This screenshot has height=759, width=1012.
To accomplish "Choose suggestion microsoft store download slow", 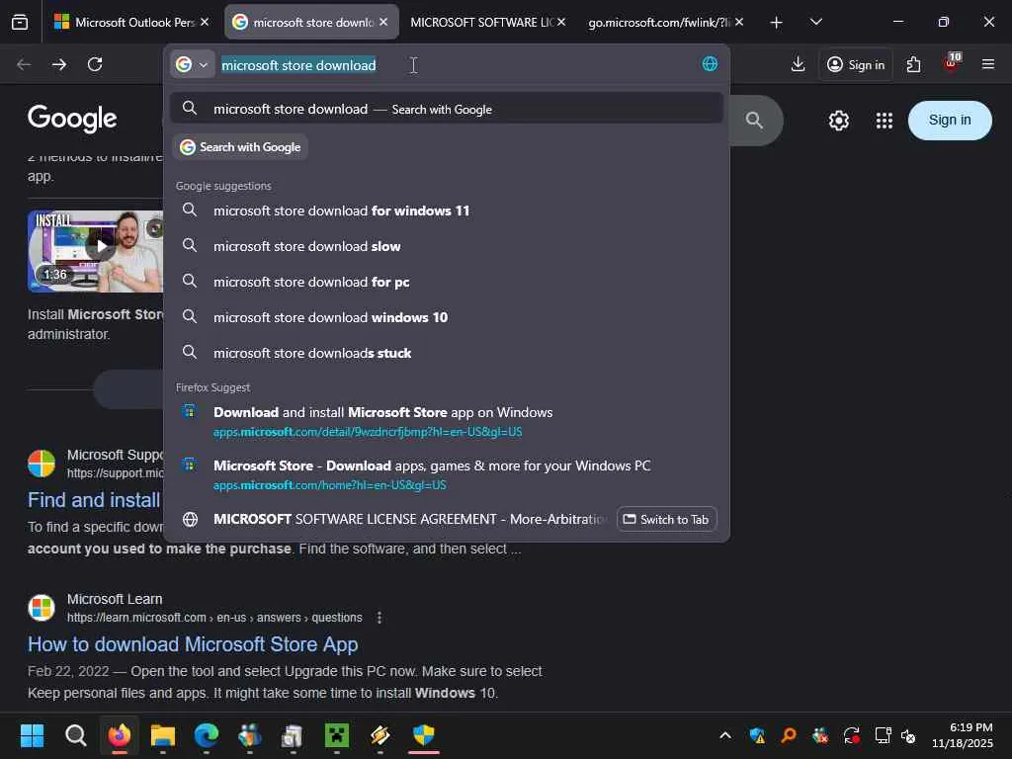I will 446,246.
